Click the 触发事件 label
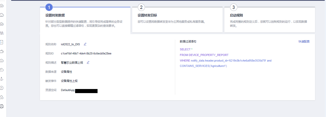The width and height of the screenshot is (326, 117). (51, 81)
